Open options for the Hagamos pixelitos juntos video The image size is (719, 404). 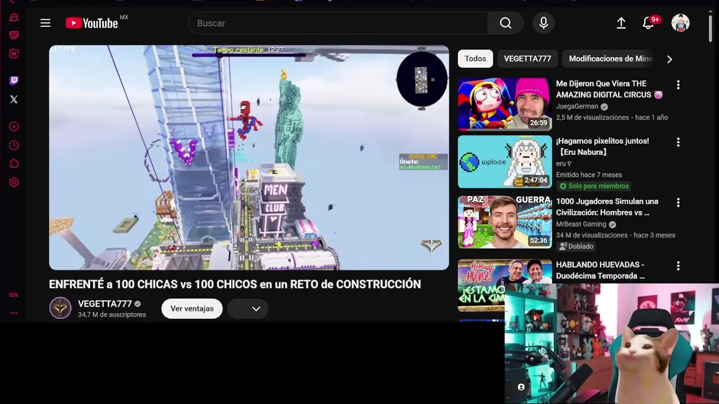[x=678, y=142]
